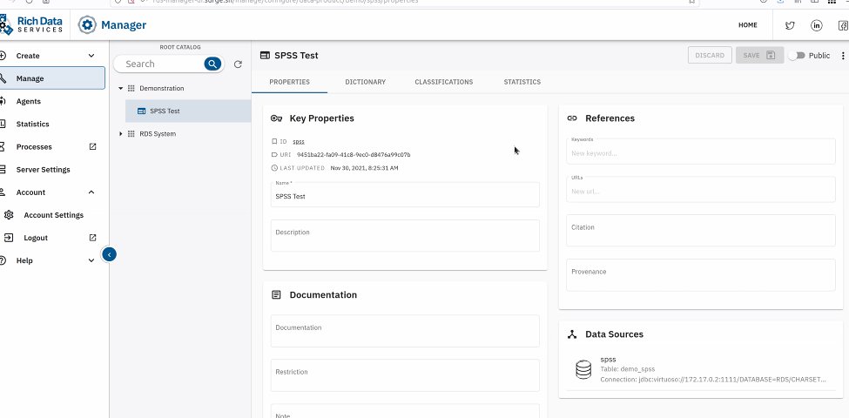This screenshot has height=418, width=849.
Task: Click the spss data source database icon
Action: pos(583,370)
